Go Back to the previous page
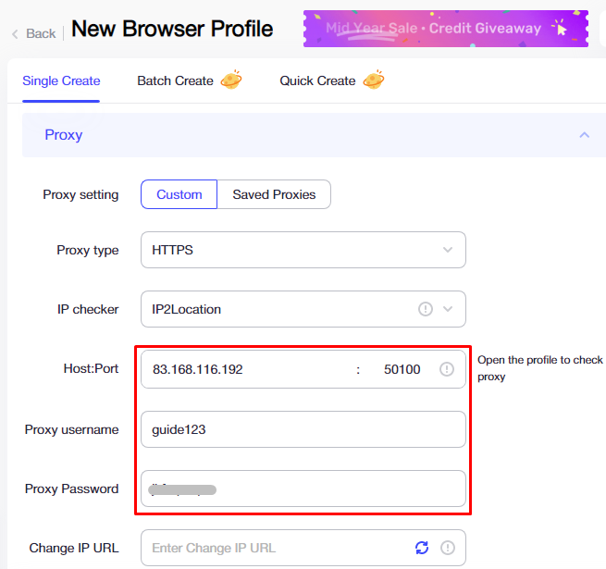 [x=33, y=33]
